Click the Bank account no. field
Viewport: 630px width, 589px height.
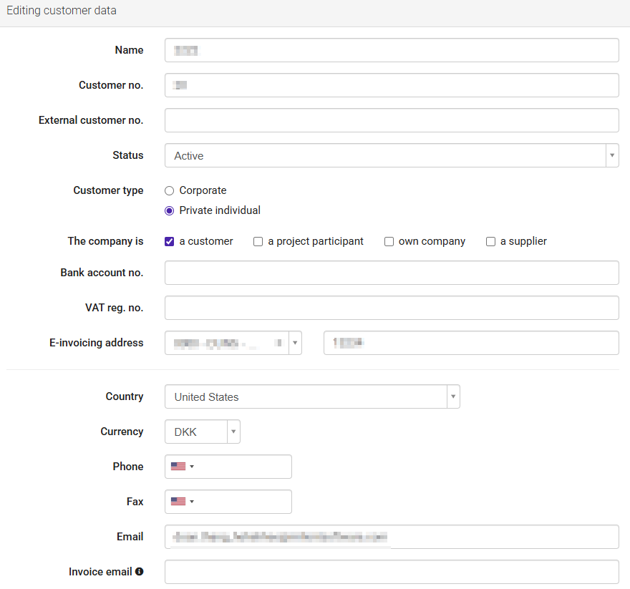coord(392,273)
